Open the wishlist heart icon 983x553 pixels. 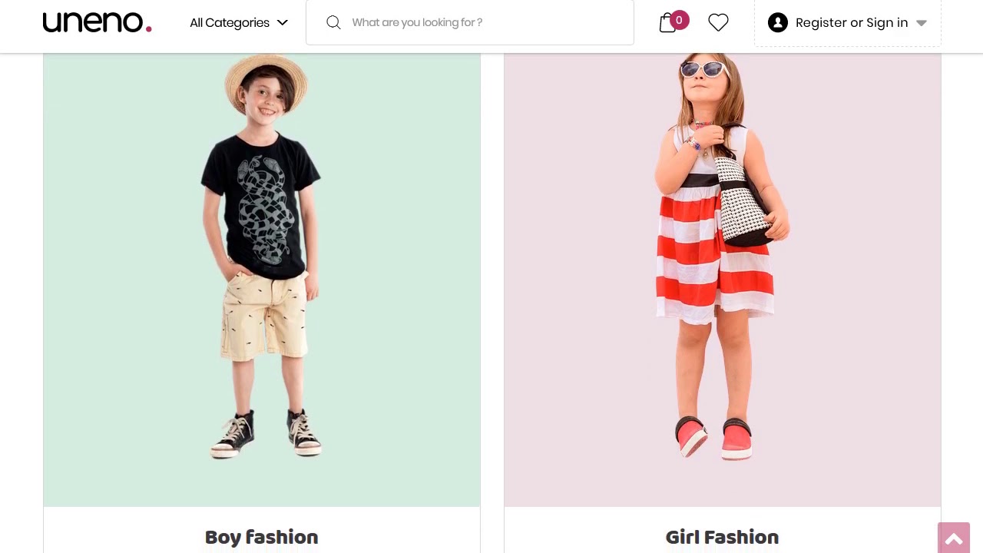pos(718,23)
